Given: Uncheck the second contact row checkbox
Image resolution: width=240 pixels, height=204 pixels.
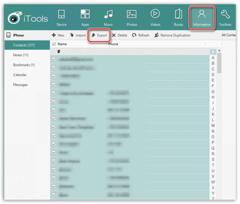Looking at the screenshot, I should click(54, 68).
